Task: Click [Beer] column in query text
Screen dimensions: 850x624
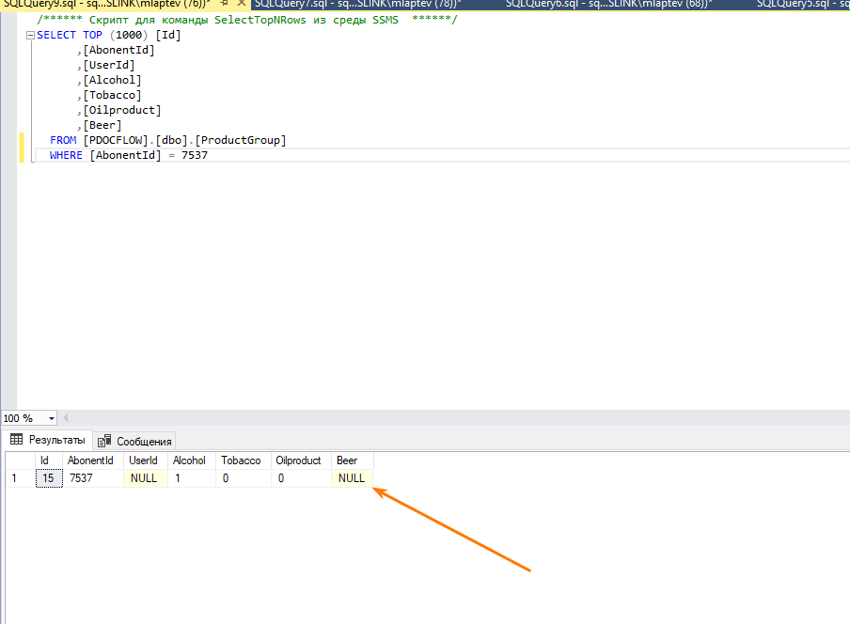Action: 102,126
